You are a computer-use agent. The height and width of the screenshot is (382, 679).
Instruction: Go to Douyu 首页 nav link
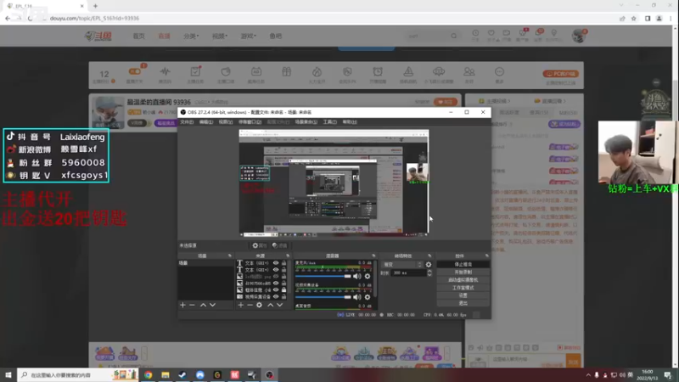click(x=139, y=36)
